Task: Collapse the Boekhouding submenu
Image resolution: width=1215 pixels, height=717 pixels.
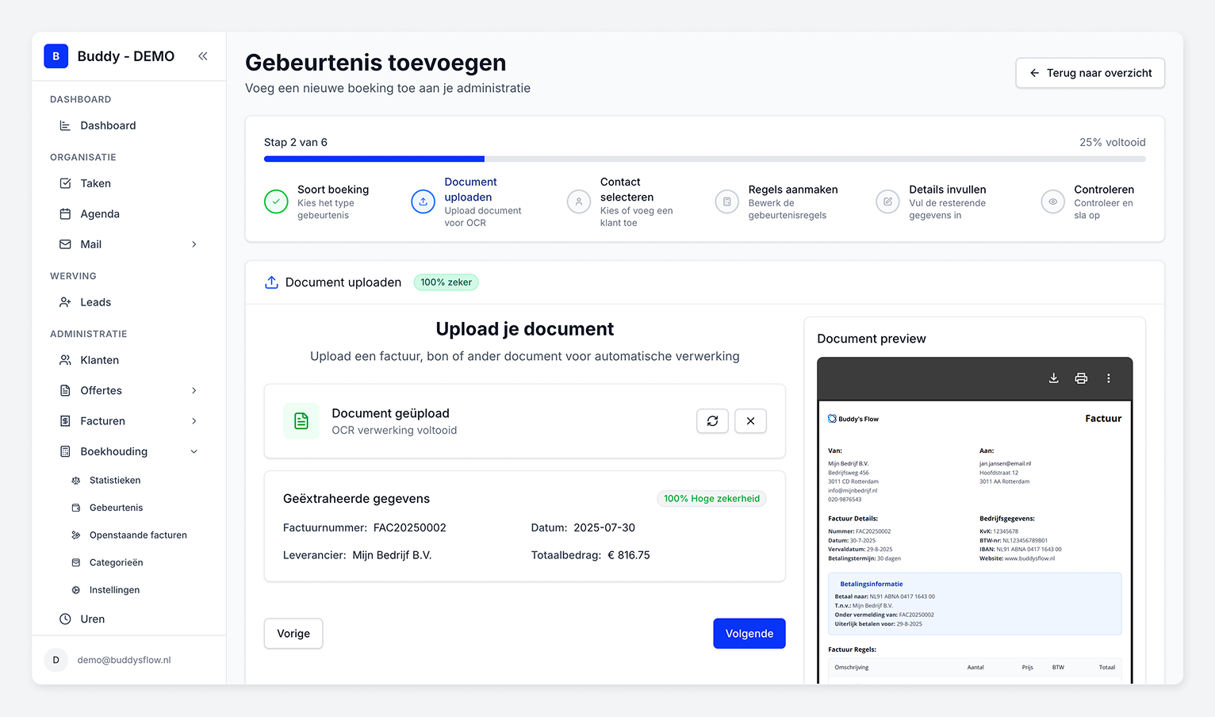Action: [x=194, y=451]
